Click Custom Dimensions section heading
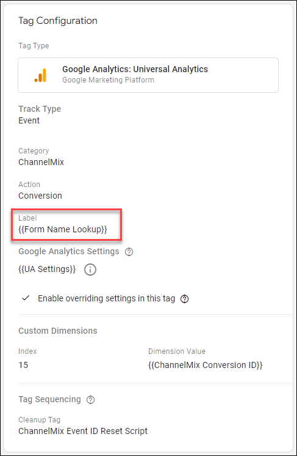 (x=58, y=331)
